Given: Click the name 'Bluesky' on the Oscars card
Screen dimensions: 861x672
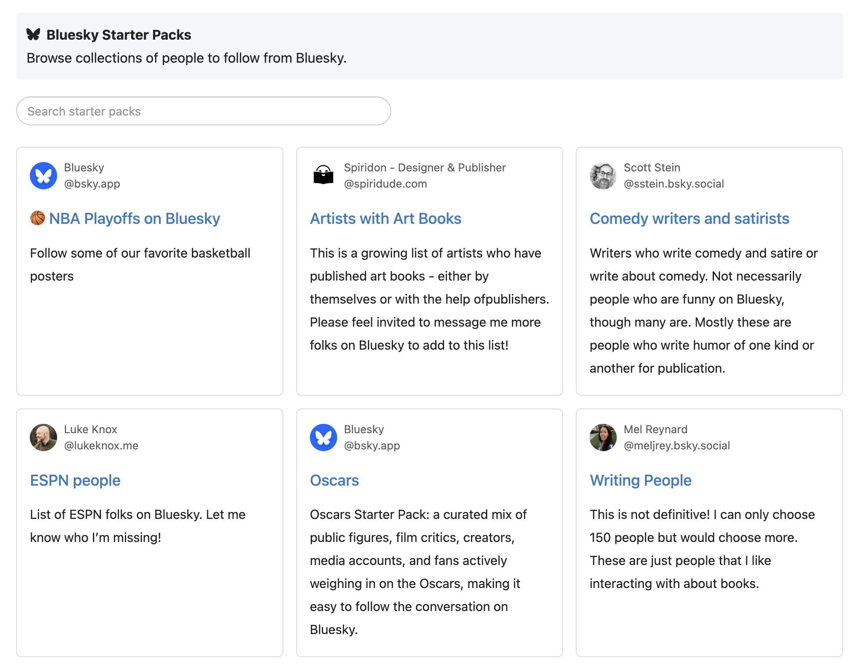Looking at the screenshot, I should pyautogui.click(x=364, y=429).
